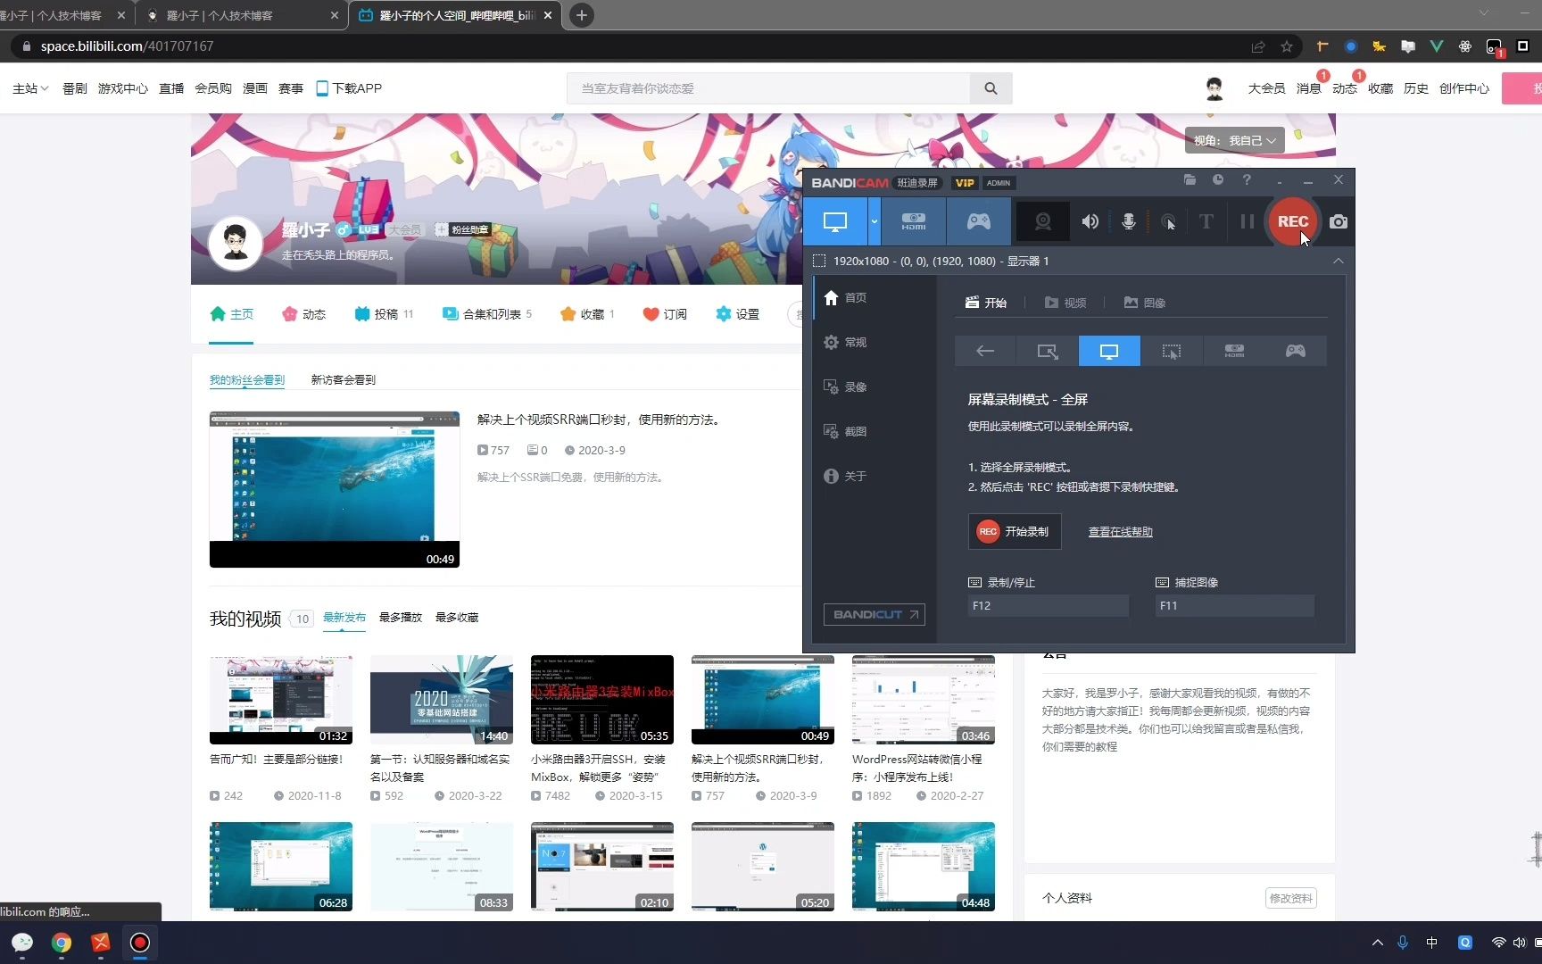Collapse the Bandicam resolution bar chevron

pyautogui.click(x=1338, y=261)
